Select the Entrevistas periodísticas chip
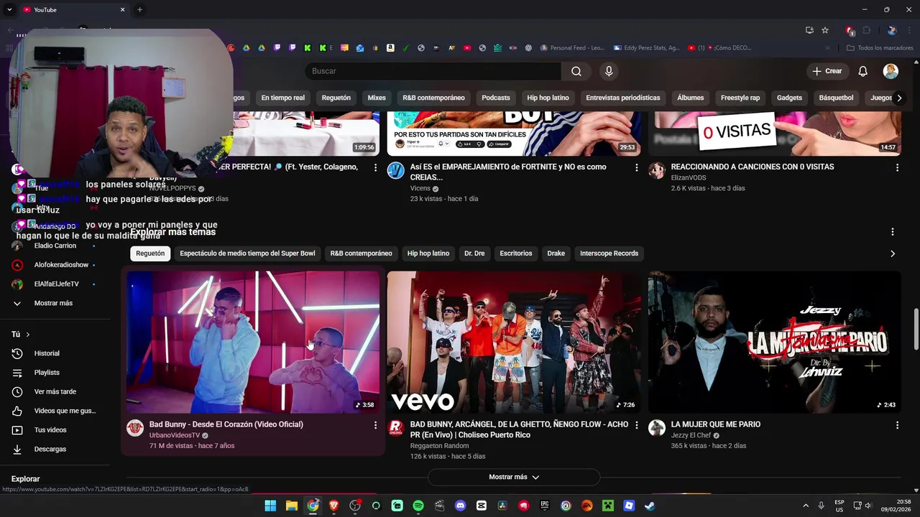The image size is (920, 517). click(x=622, y=98)
